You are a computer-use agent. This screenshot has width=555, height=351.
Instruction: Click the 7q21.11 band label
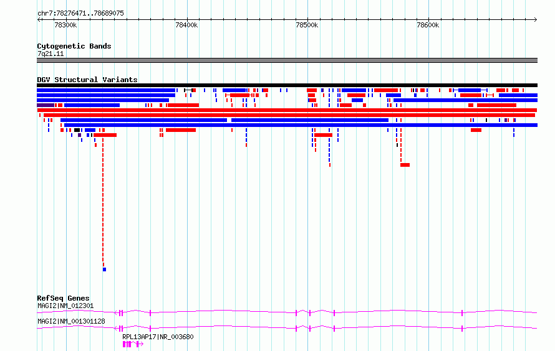coord(51,54)
